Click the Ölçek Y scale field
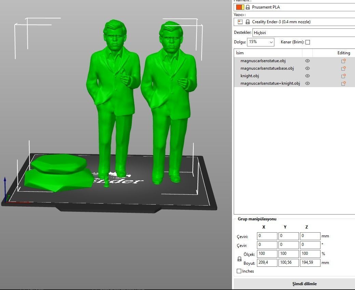The image size is (355, 290). click(289, 254)
